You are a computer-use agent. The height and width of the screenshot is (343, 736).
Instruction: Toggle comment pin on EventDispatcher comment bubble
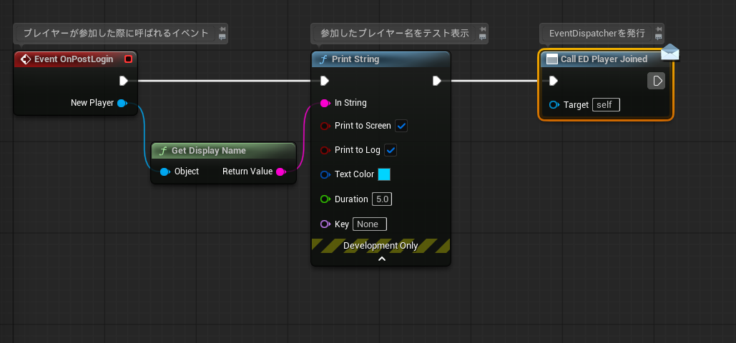pos(659,29)
